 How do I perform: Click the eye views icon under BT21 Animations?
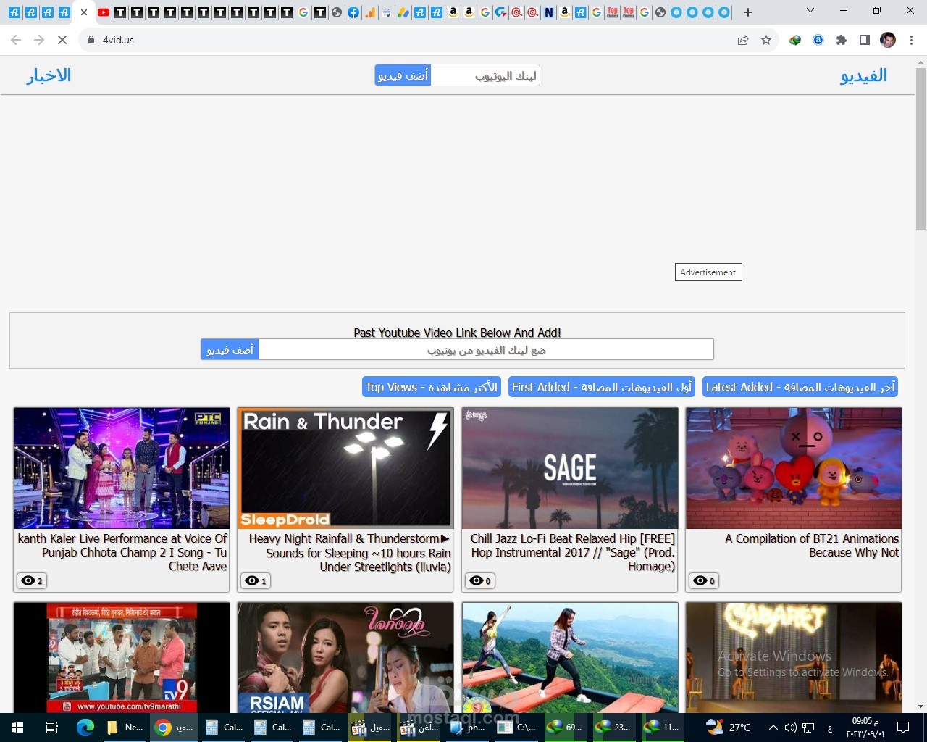700,580
